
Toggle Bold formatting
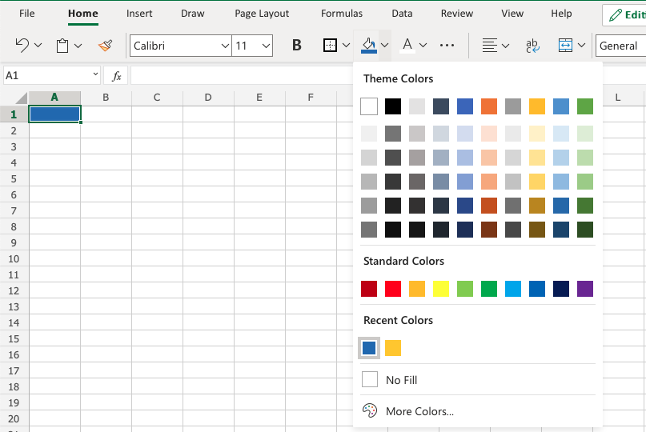coord(296,46)
